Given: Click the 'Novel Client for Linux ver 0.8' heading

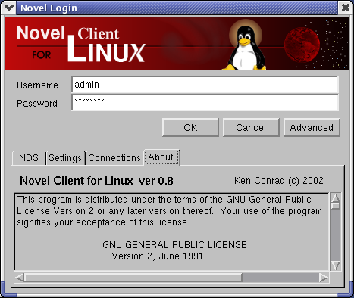Looking at the screenshot, I should (x=96, y=181).
